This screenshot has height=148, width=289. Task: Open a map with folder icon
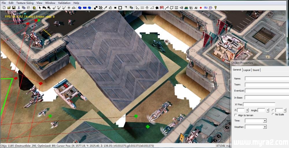click(9, 8)
